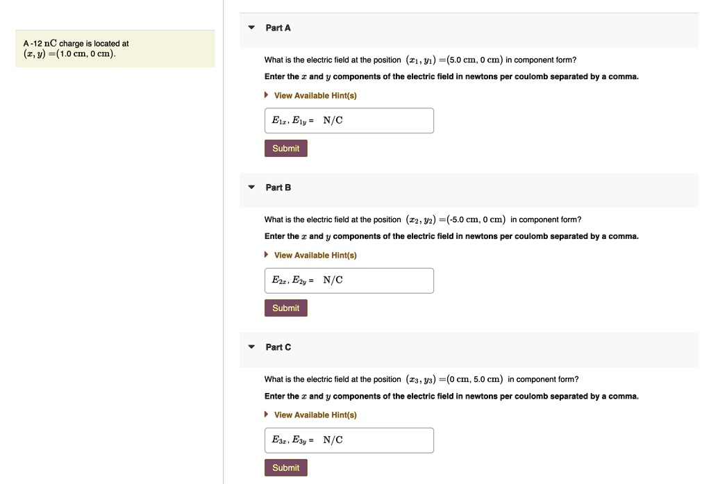Viewport: 711px width, 484px height.
Task: Submit the Part A answer
Action: coord(285,149)
